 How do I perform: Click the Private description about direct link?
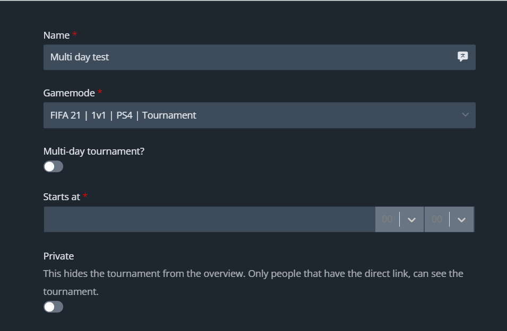pyautogui.click(x=253, y=274)
